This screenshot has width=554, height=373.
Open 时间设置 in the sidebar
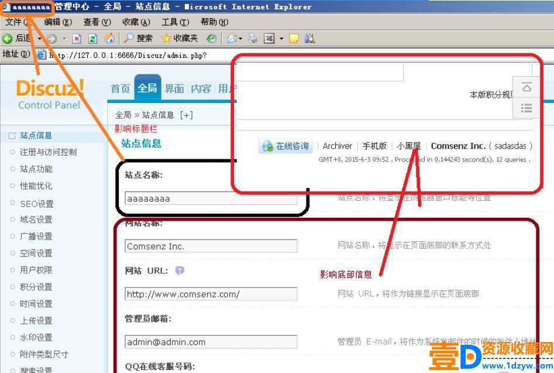[36, 304]
